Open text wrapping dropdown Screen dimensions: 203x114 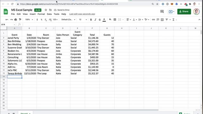(x=141, y=20)
